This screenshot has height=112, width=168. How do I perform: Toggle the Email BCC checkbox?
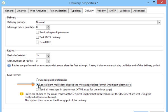(x=38, y=42)
